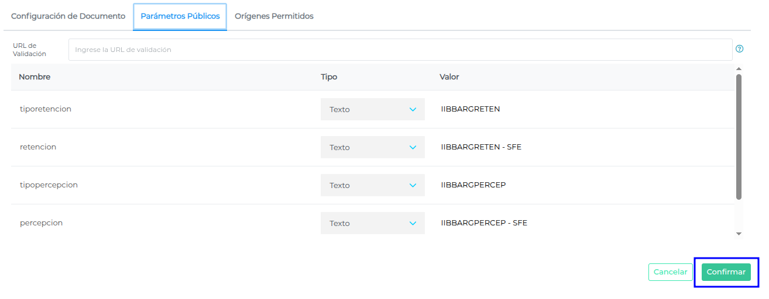This screenshot has height=299, width=769.
Task: Click the vertical scrollbar thumb
Action: click(739, 136)
